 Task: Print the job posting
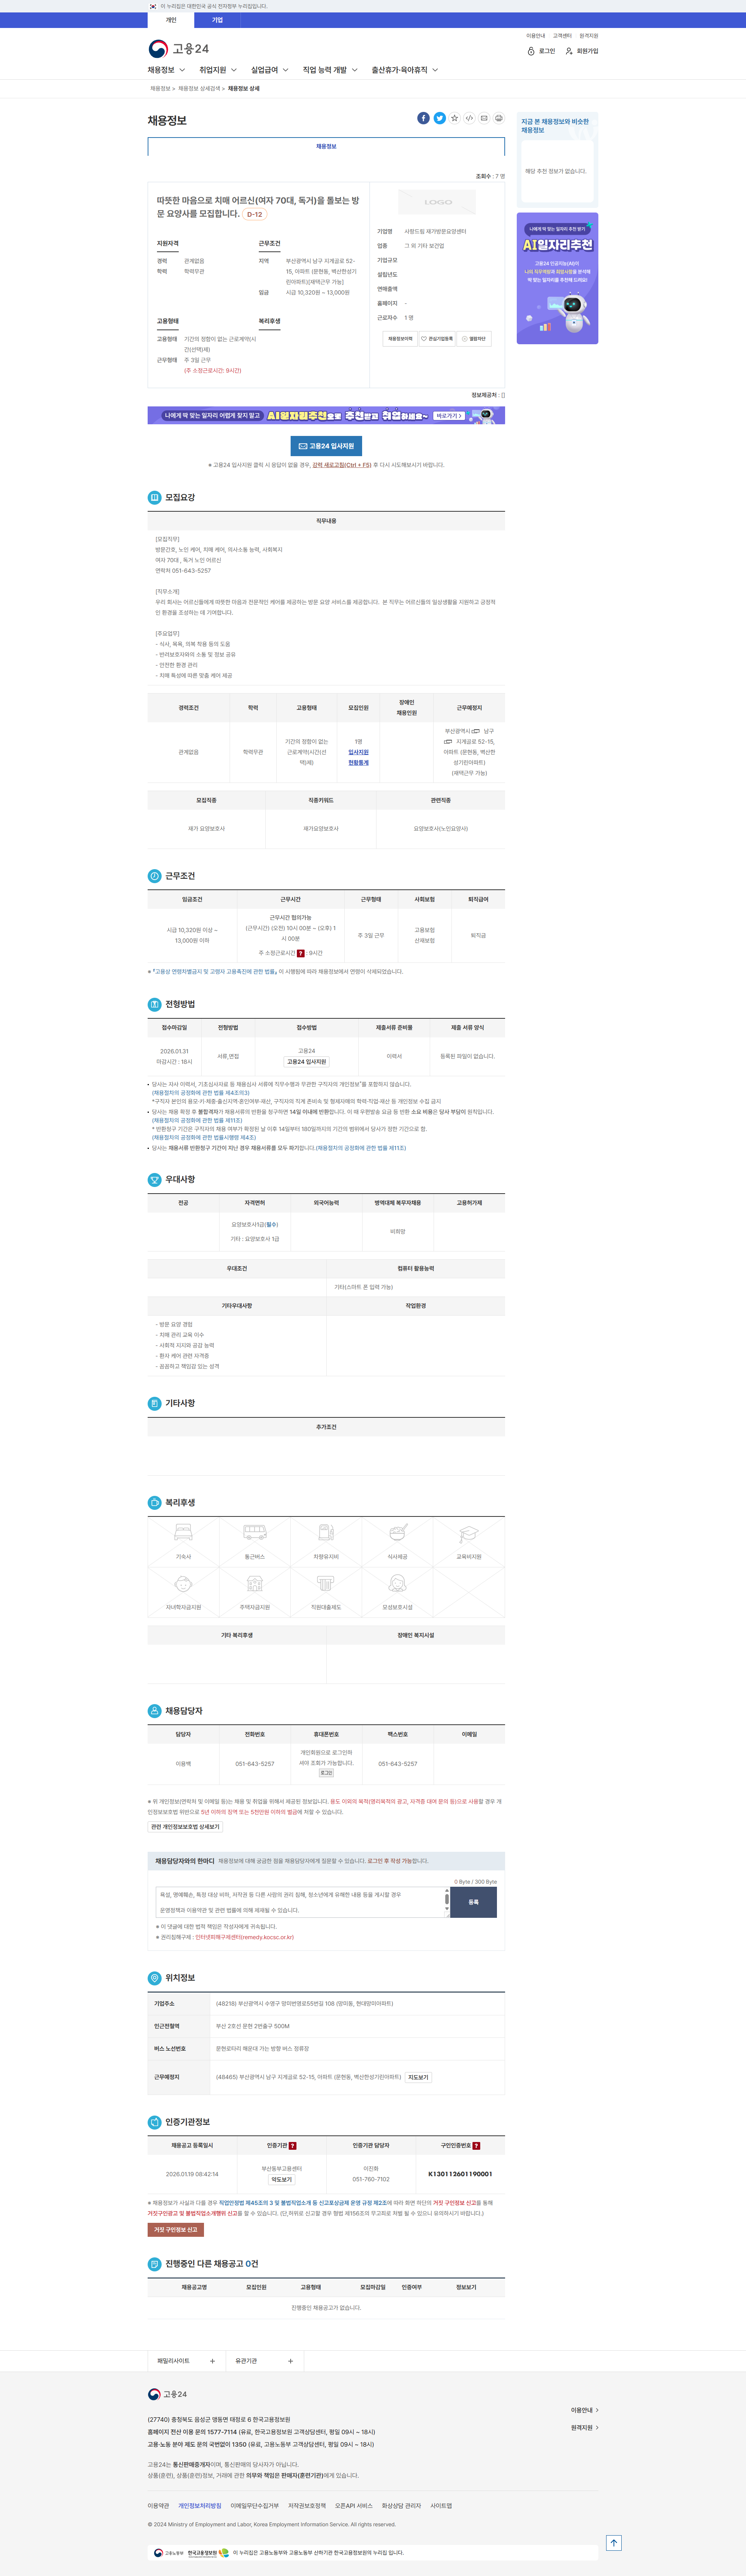pos(498,118)
